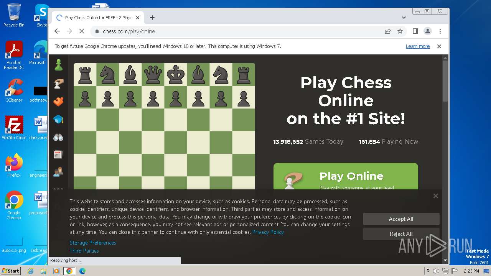Screen dimensions: 491x276
Task: Open Windows Media Player from taskbar
Action: pos(56,271)
